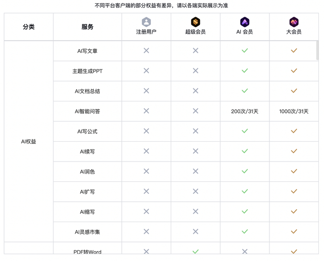324x261 pixels.
Task: Click the AI智能问答 service label
Action: [87, 111]
